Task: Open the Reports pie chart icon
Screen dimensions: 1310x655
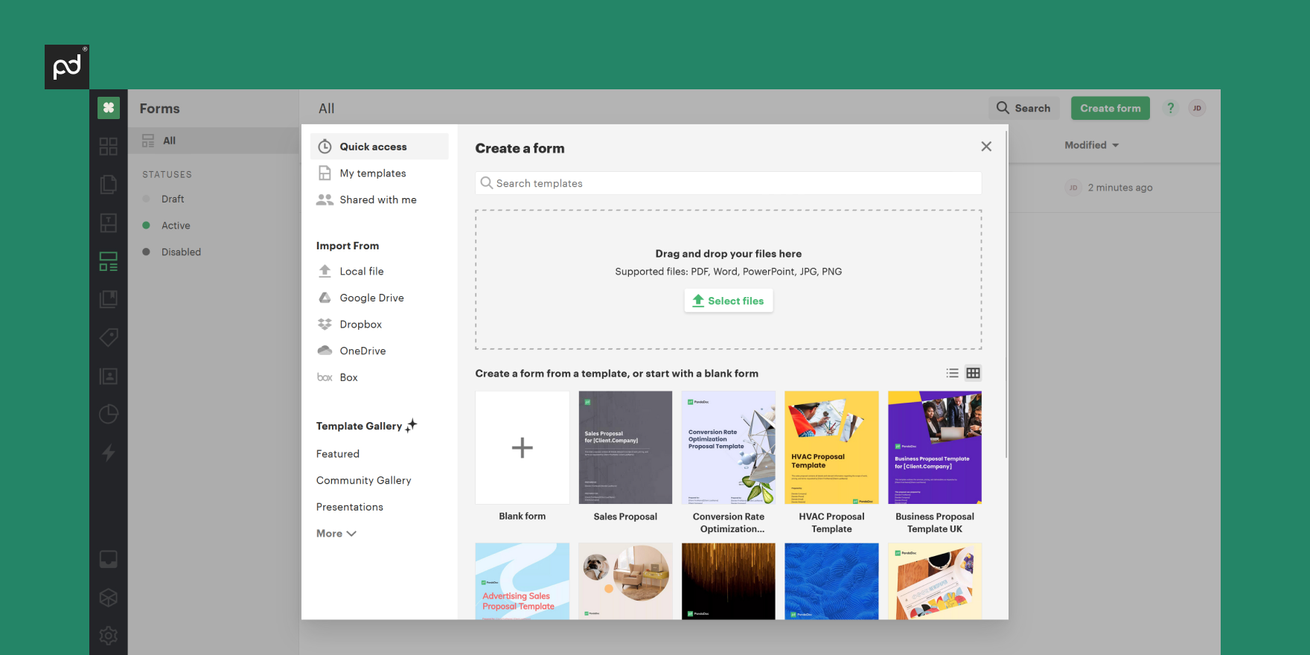Action: click(x=109, y=414)
